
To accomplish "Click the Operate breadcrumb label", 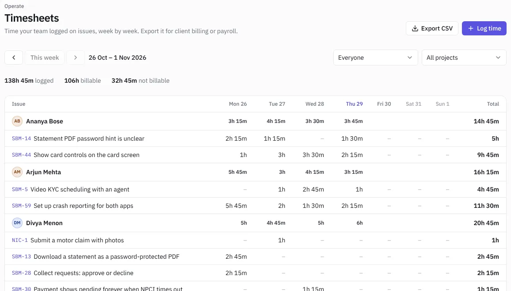I will 14,6.
